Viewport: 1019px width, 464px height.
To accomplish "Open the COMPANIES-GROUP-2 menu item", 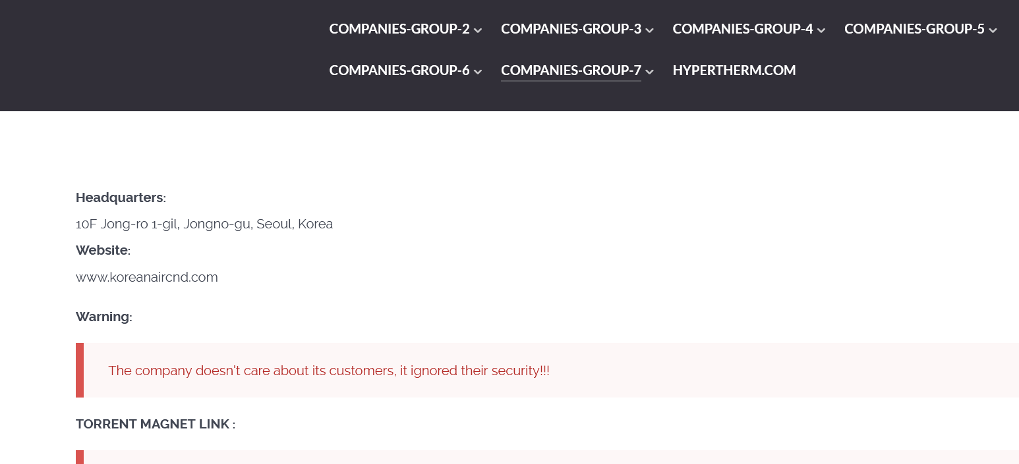I will 399,29.
